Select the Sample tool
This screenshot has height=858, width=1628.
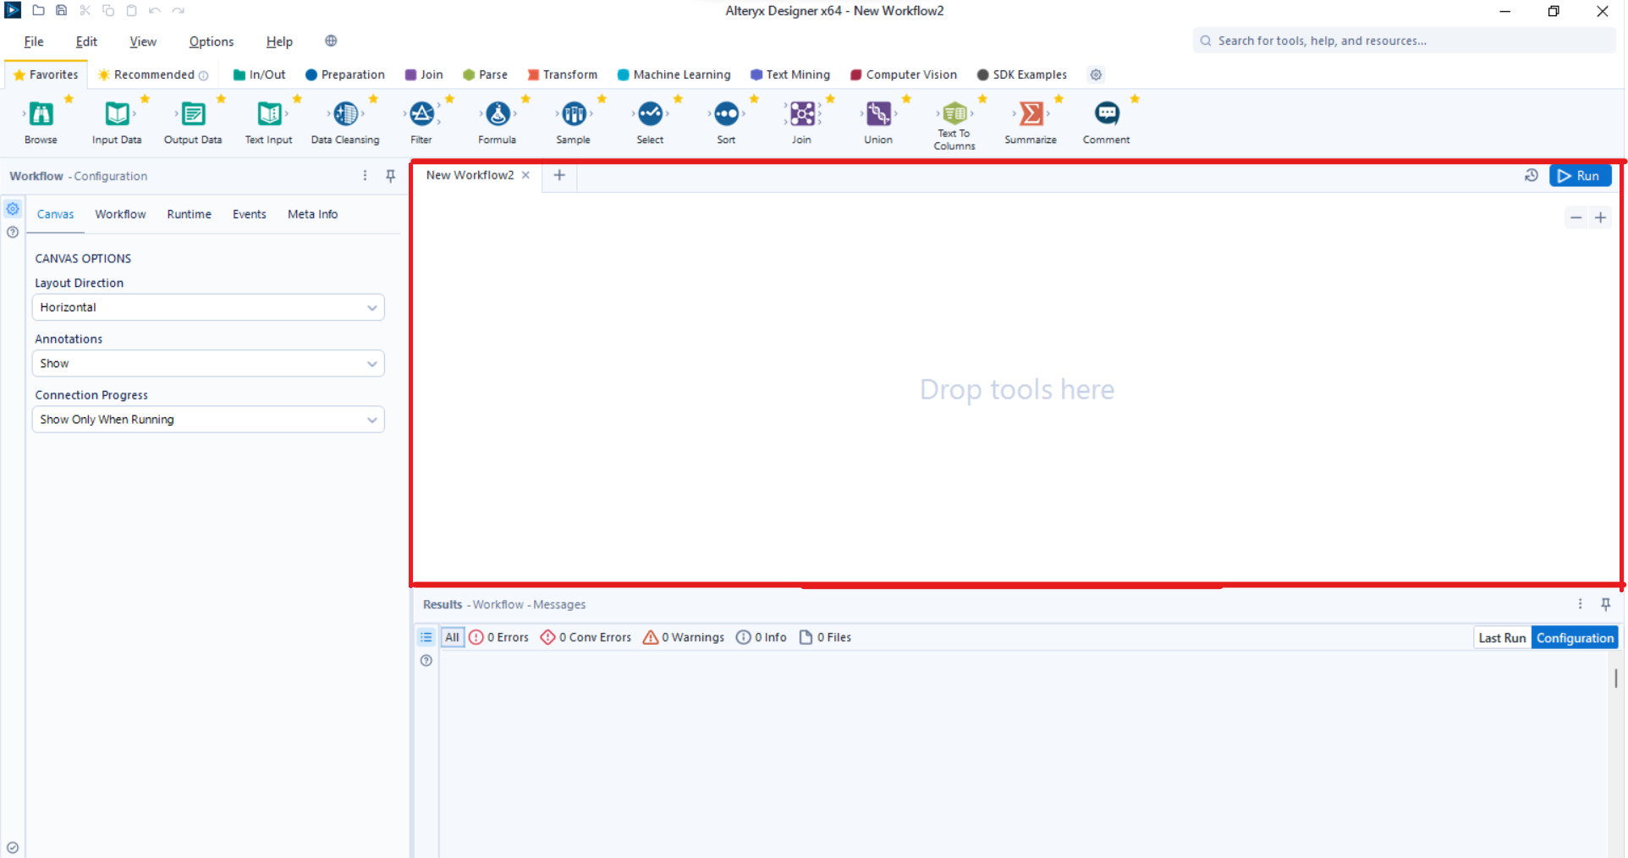click(574, 113)
